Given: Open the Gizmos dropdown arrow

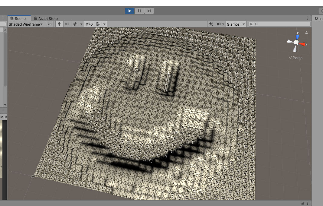Looking at the screenshot, I should click(244, 24).
